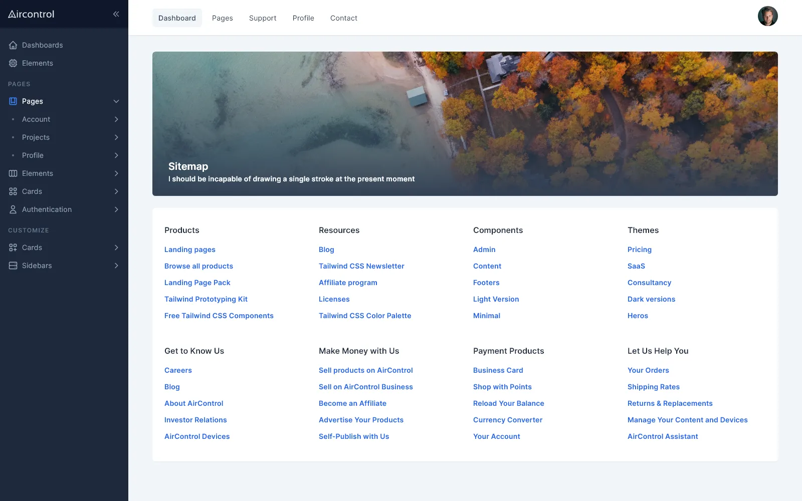Open the Currency Converter link
Image resolution: width=802 pixels, height=501 pixels.
[x=508, y=420]
